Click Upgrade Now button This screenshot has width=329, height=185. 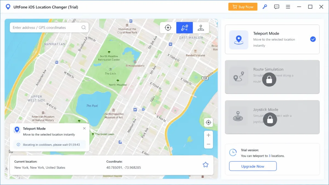253,166
